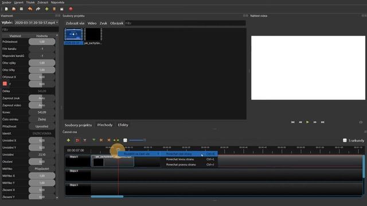Image resolution: width=367 pixels, height=206 pixels.
Task: Click the zoom-out icon beside zoom slider
Action: tap(125, 140)
